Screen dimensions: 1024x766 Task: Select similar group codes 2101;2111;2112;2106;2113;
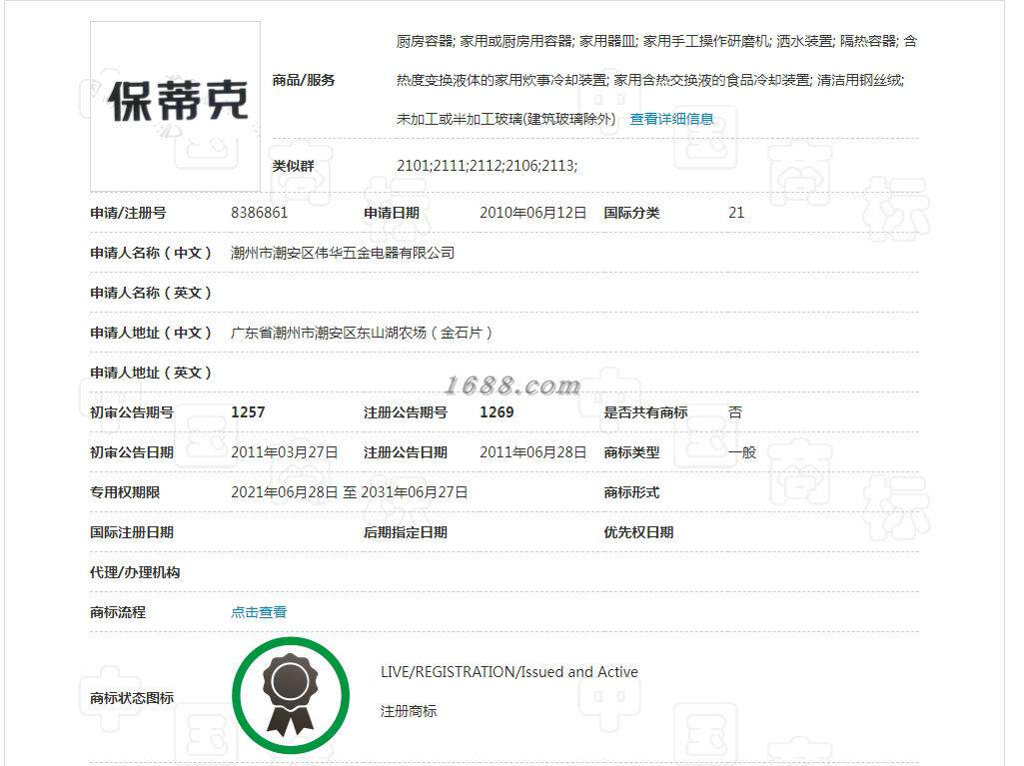(488, 165)
